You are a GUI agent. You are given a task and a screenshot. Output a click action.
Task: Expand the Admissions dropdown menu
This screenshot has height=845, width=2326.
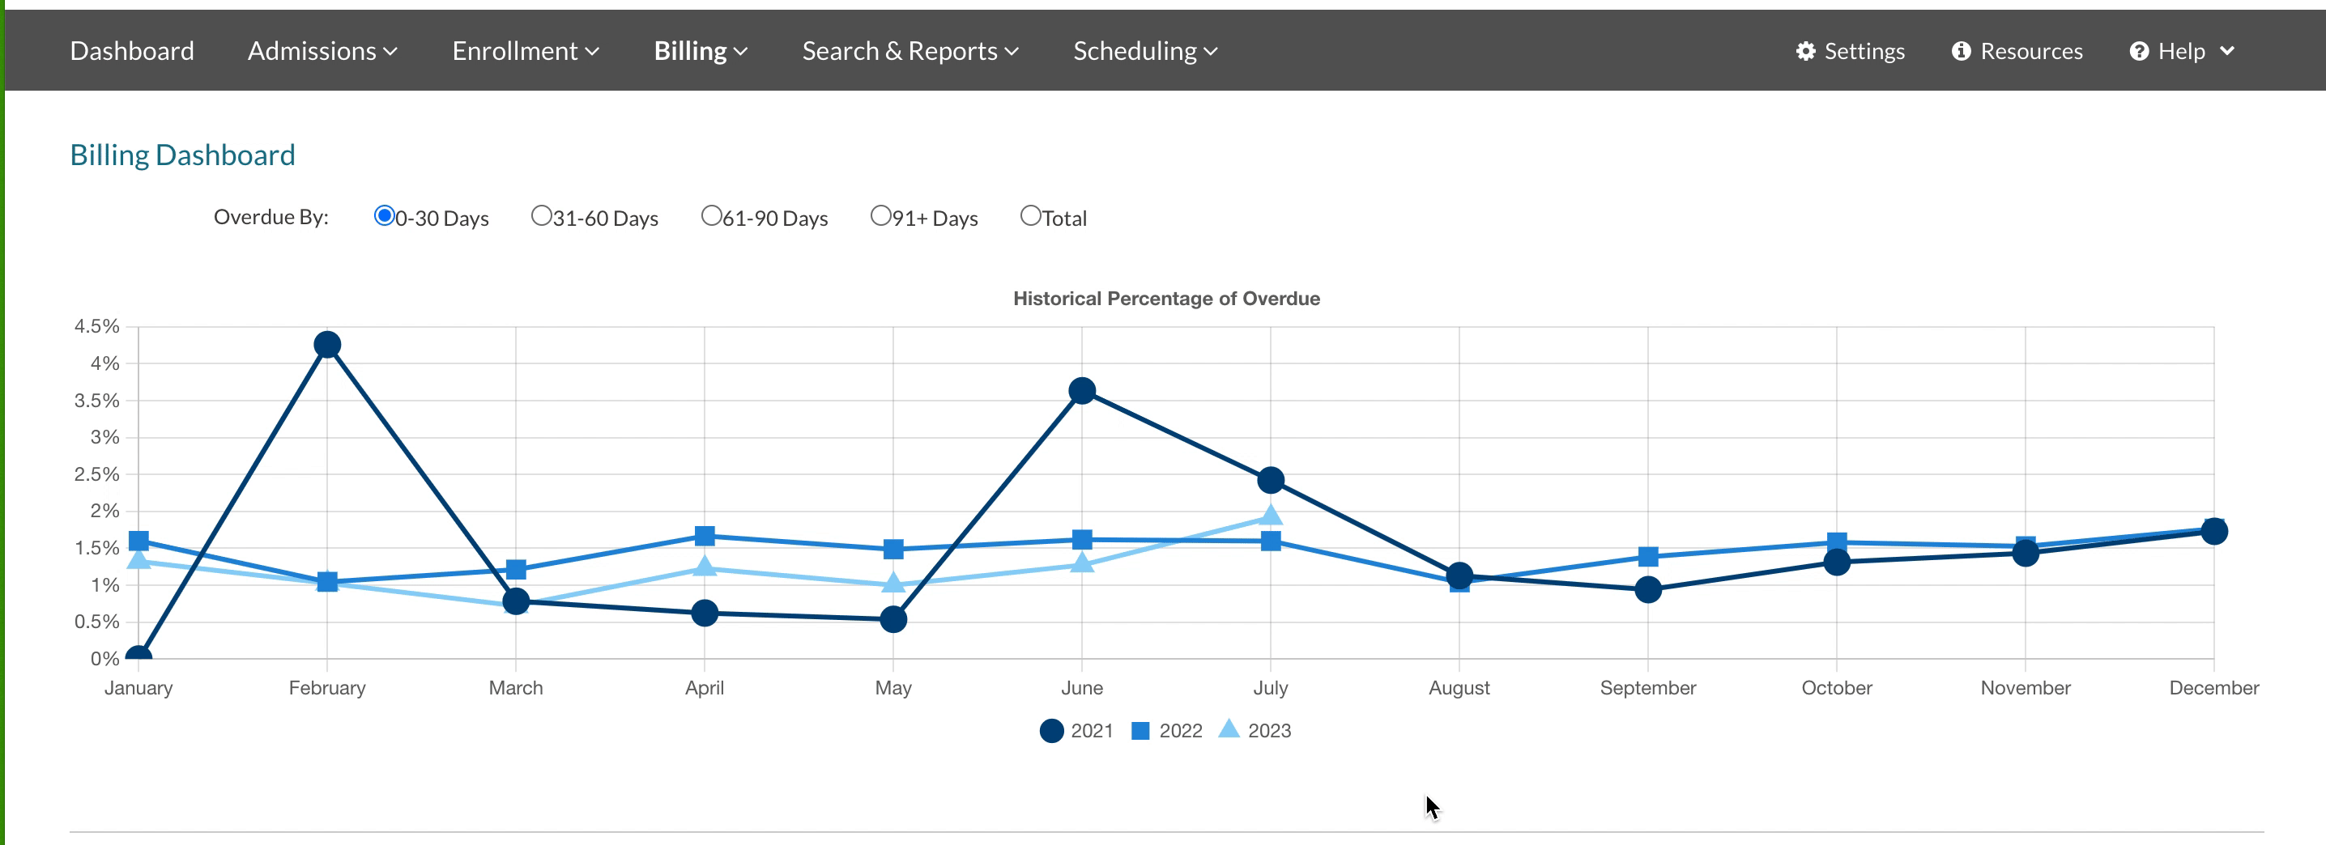click(322, 52)
